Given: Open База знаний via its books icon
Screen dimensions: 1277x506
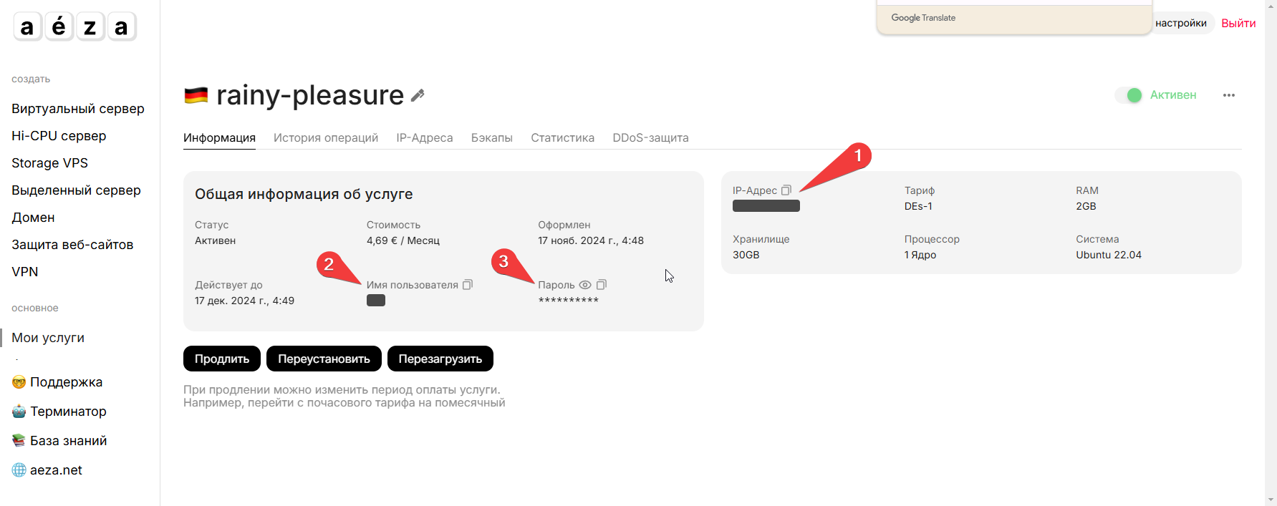Looking at the screenshot, I should (19, 441).
